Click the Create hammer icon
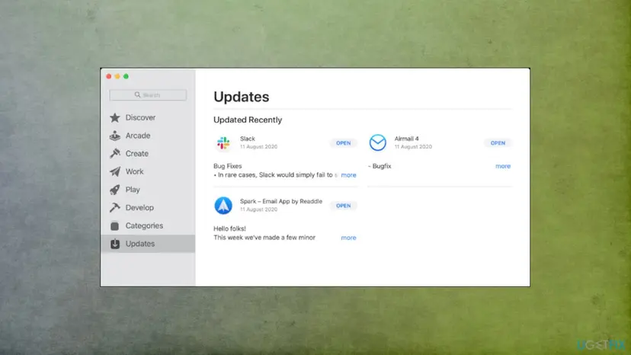631x355 pixels. [114, 153]
